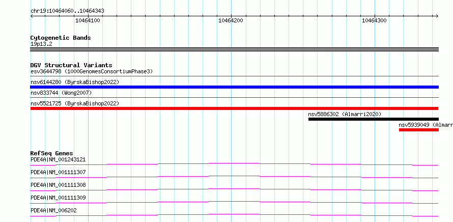Open the PDE4A|NM_001111308 transcript label
Screen dimensions: 453x222
pos(58,185)
